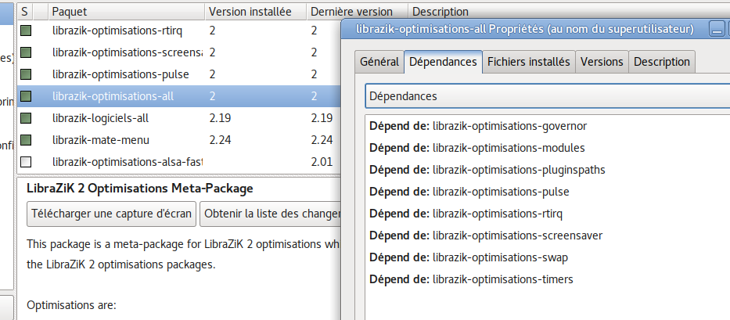Click the status icon for librazik-optimisations-pulse
730x320 pixels.
click(x=26, y=74)
